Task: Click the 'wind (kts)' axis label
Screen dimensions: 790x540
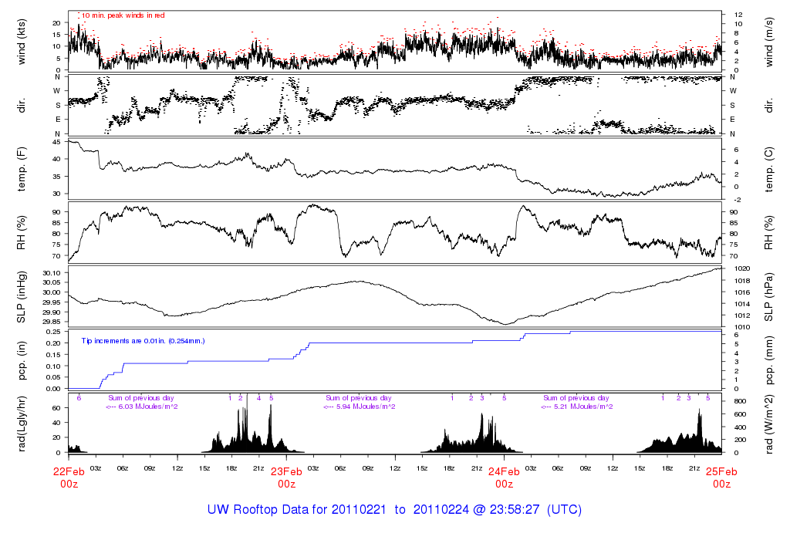Action: pyautogui.click(x=21, y=42)
